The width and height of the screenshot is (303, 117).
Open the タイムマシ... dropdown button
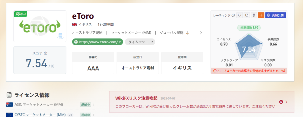(x=140, y=42)
